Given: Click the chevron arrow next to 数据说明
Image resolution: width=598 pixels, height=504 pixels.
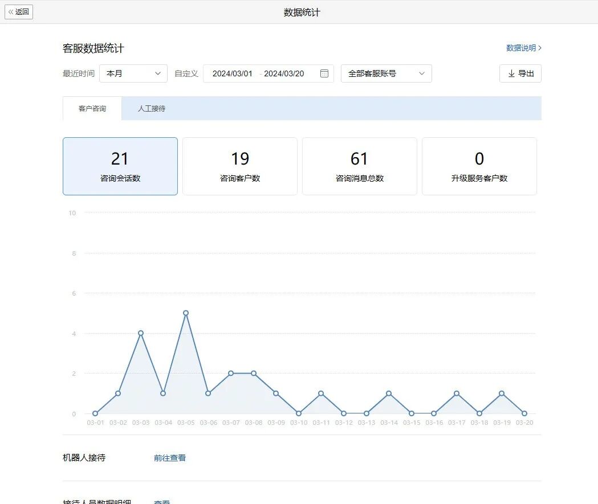Looking at the screenshot, I should (x=540, y=48).
